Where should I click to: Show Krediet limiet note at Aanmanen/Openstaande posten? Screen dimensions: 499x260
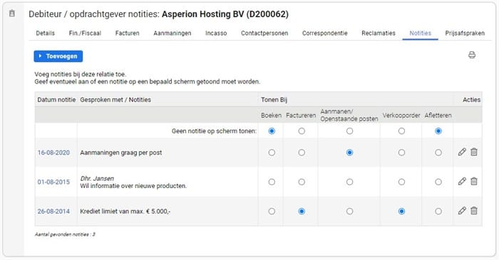tap(349, 211)
